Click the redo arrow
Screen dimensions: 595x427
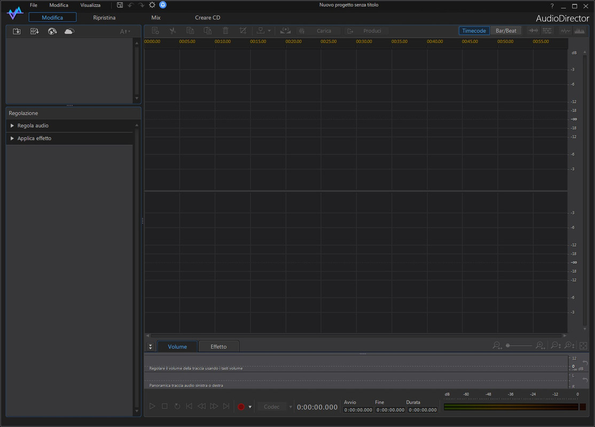click(x=141, y=5)
